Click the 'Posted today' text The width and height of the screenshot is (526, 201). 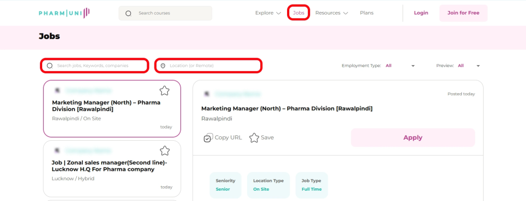pos(461,94)
